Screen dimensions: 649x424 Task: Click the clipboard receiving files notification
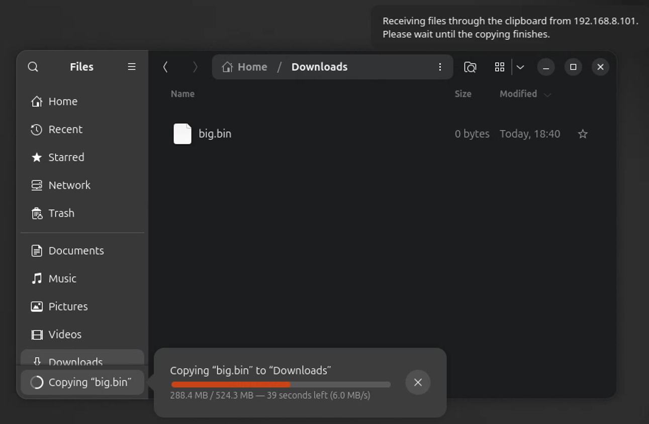click(x=510, y=28)
